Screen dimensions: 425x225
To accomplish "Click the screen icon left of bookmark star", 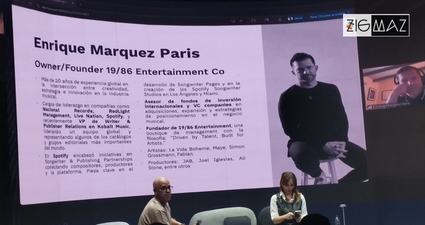I will pyautogui.click(x=232, y=20).
